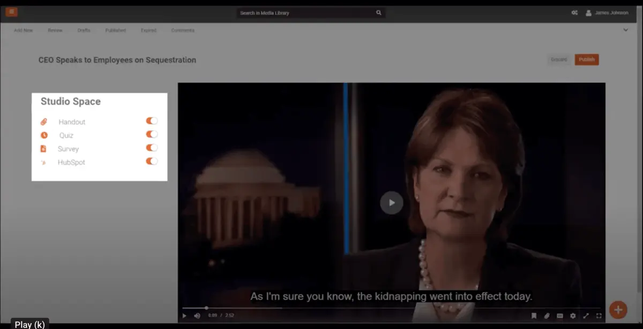Click the video progress bar
This screenshot has height=329, width=643.
391,308
